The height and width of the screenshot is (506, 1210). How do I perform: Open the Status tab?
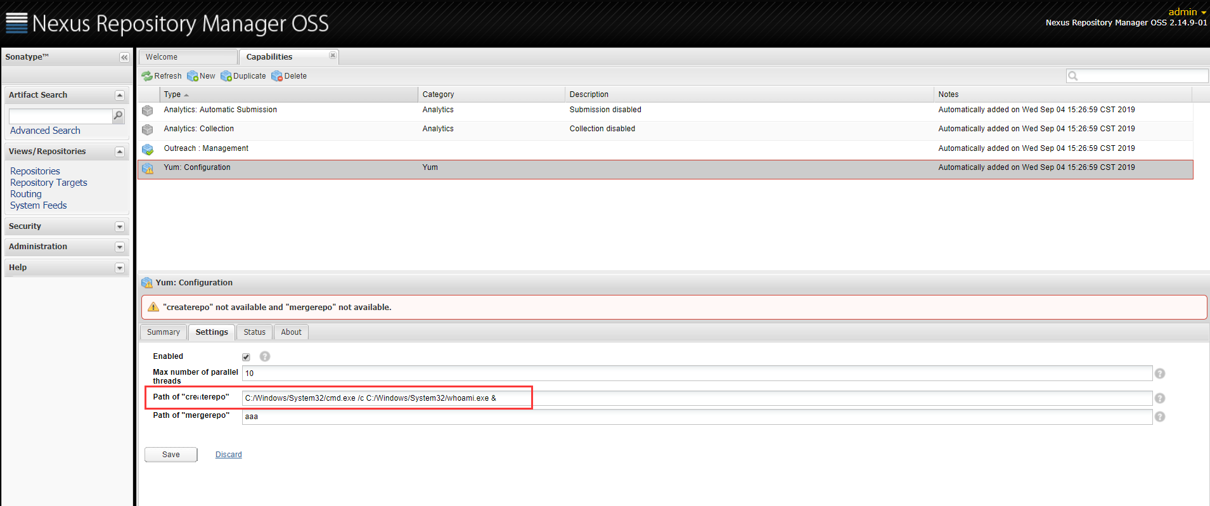[x=254, y=332]
